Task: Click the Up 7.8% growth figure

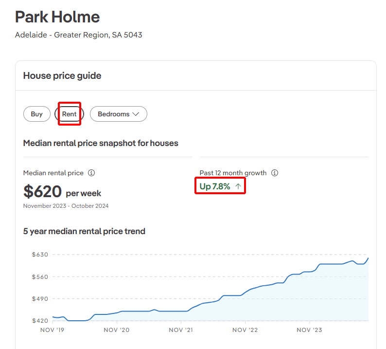Action: [x=215, y=186]
